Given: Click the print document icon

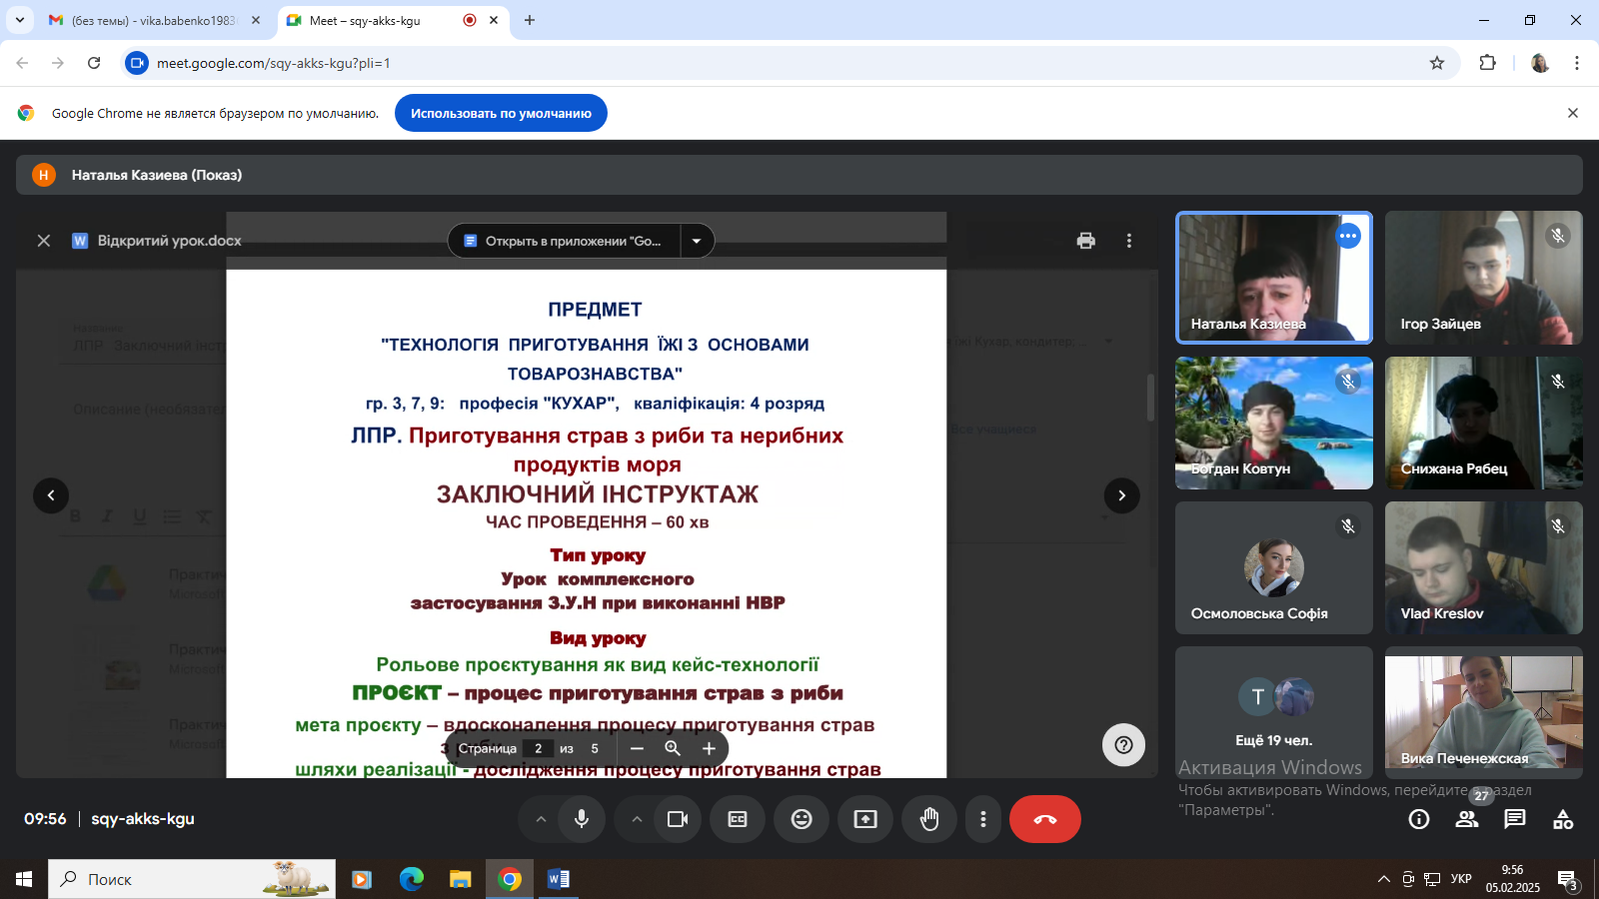Looking at the screenshot, I should tap(1086, 241).
